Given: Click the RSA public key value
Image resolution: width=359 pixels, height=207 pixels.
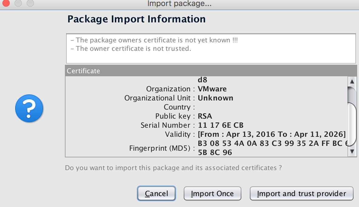Looking at the screenshot, I should pyautogui.click(x=205, y=116).
